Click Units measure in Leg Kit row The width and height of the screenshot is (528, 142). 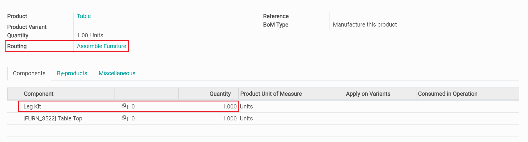246,106
